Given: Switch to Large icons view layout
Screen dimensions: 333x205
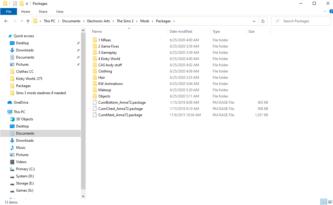Looking at the screenshot, I should coord(330,202).
